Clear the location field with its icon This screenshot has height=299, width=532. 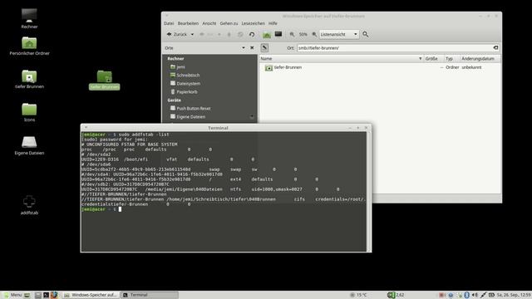(x=495, y=48)
